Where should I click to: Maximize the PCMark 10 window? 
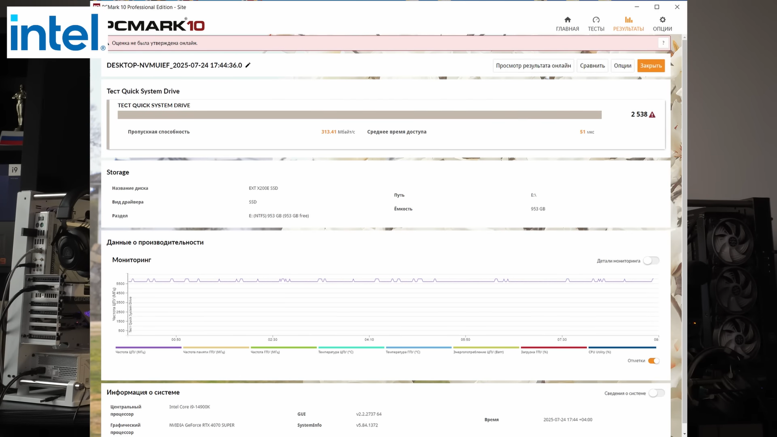[657, 7]
